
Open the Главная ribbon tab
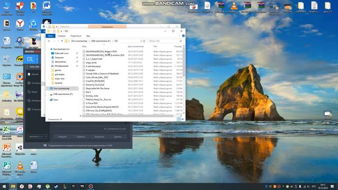61,36
